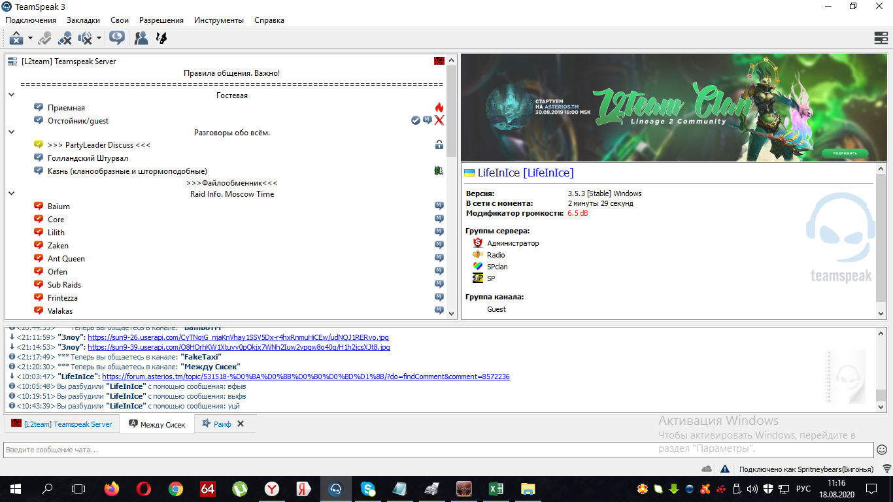893x502 pixels.
Task: Open Excel from the Windows taskbar
Action: [496, 488]
